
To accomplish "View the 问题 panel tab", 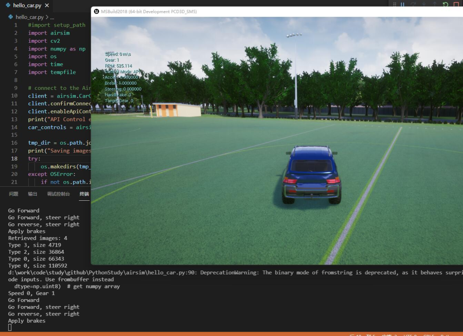I will point(13,193).
